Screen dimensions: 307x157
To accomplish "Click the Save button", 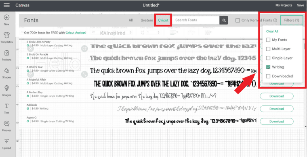I will point(301,5).
